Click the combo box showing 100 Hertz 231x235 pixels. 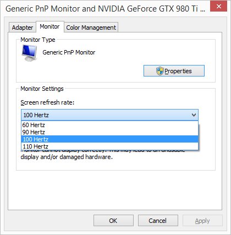click(109, 115)
